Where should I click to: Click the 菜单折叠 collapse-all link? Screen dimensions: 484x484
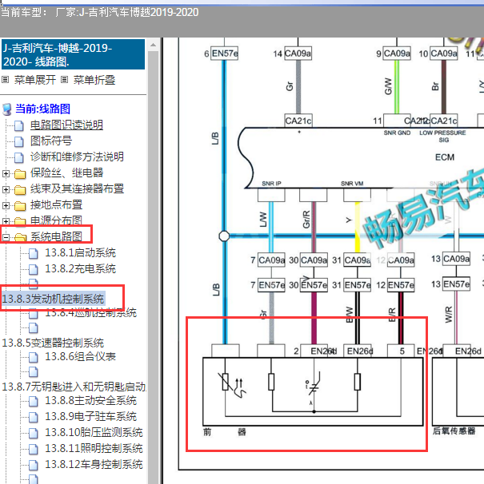(x=94, y=80)
